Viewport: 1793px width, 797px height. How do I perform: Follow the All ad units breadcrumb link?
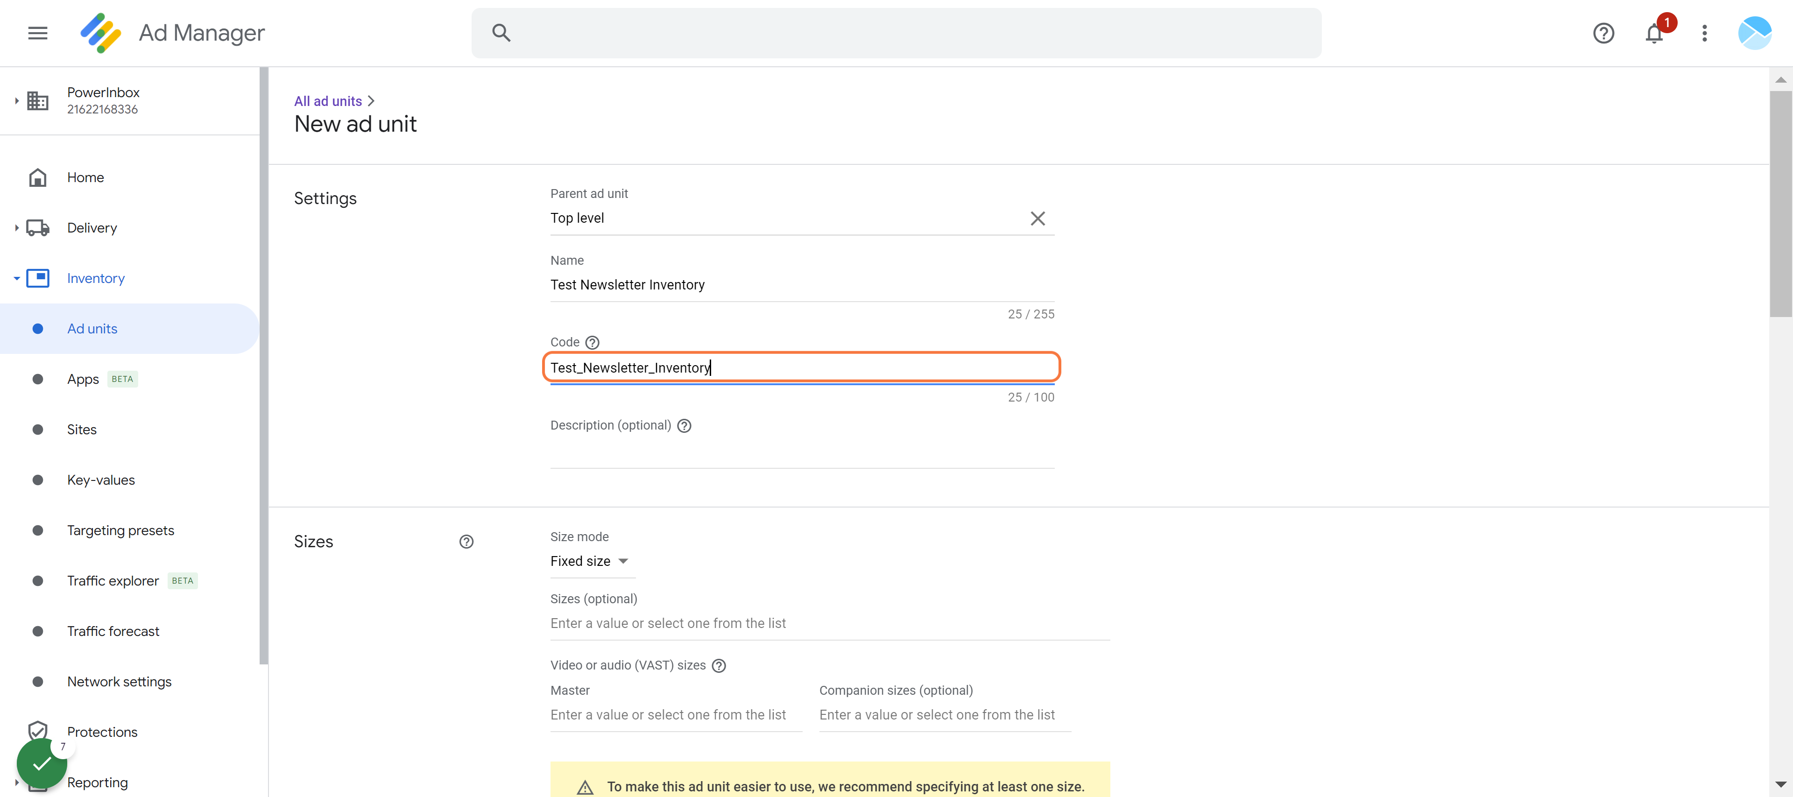[328, 101]
